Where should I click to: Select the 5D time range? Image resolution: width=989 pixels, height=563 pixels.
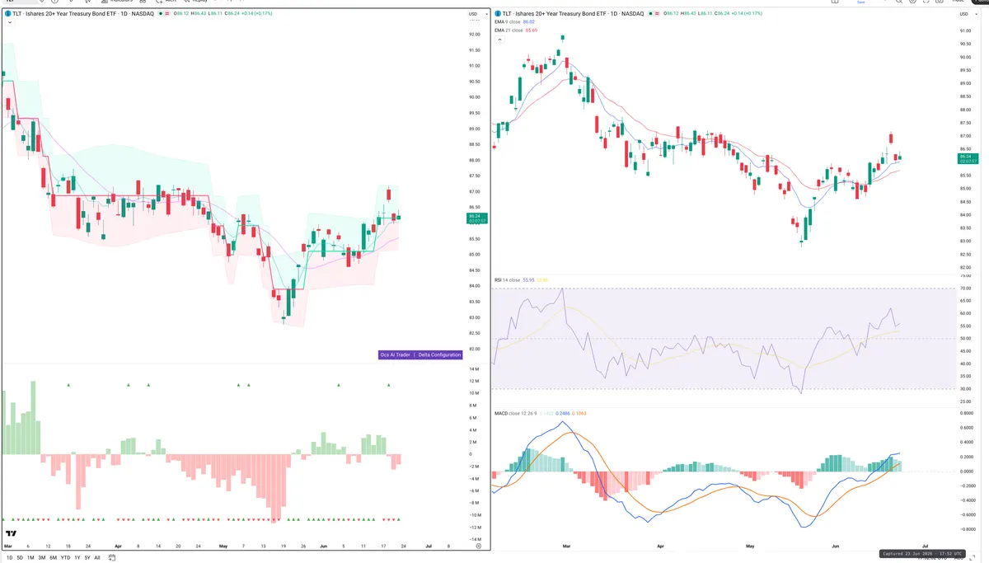20,558
